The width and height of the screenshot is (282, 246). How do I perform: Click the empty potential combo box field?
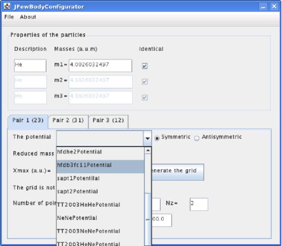coord(100,138)
